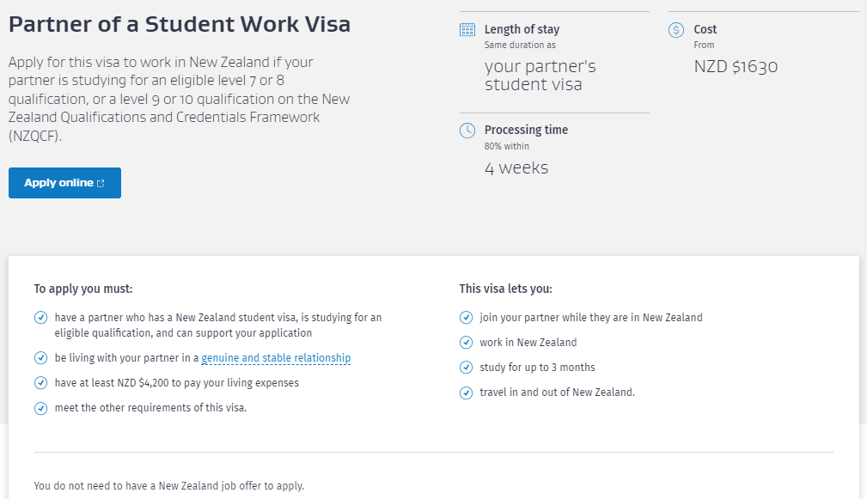Viewport: 867px width, 499px height.
Task: Click checkmark icon beside 'travel in and out'
Action: [x=466, y=393]
